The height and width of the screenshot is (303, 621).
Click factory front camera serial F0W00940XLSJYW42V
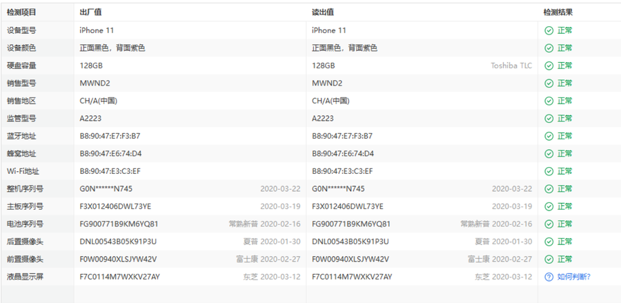click(118, 260)
